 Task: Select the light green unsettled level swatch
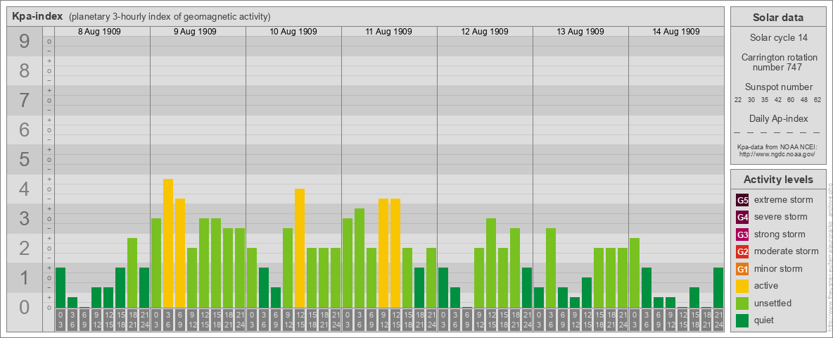(742, 303)
